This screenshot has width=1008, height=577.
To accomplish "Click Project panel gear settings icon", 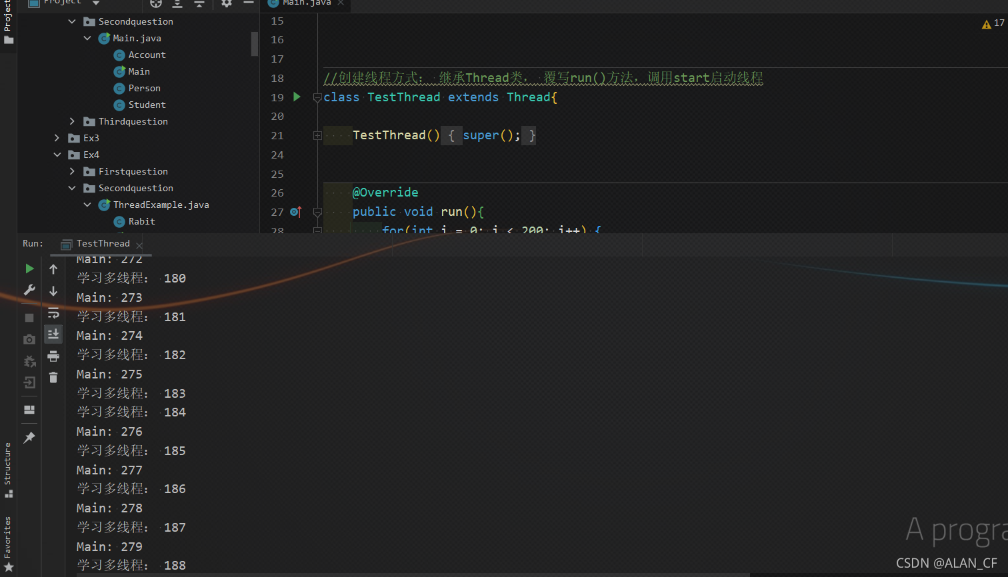I will coord(227,3).
